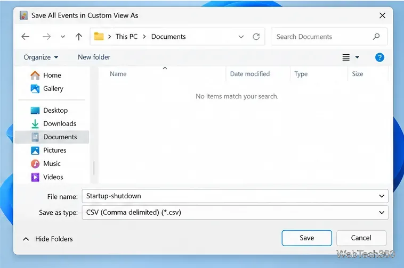404x268 pixels.
Task: Click the search magnifier icon
Action: pyautogui.click(x=376, y=37)
